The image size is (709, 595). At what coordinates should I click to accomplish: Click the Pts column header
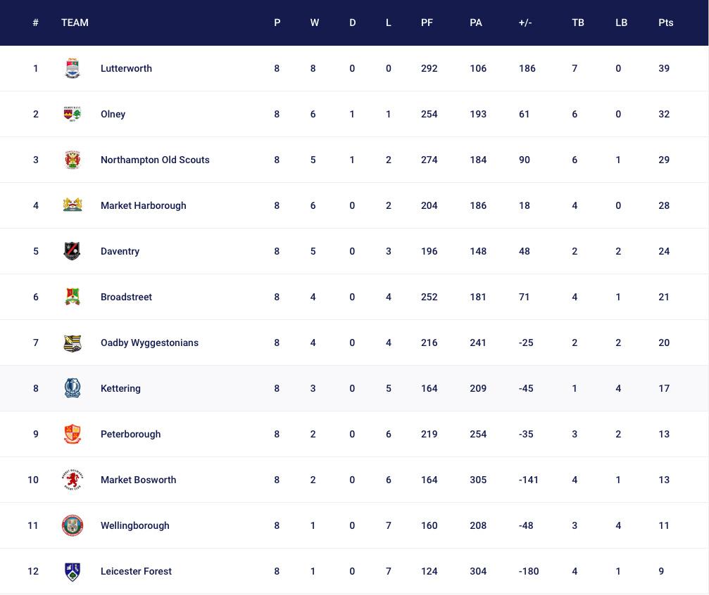[x=665, y=23]
